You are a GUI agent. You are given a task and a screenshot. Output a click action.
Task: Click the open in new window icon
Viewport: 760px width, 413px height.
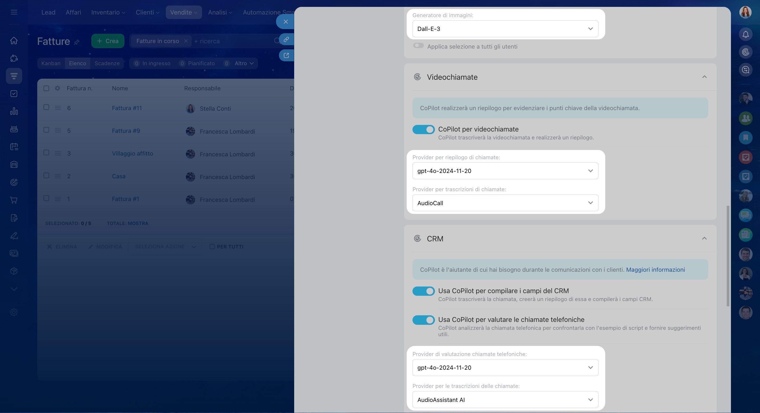click(286, 55)
